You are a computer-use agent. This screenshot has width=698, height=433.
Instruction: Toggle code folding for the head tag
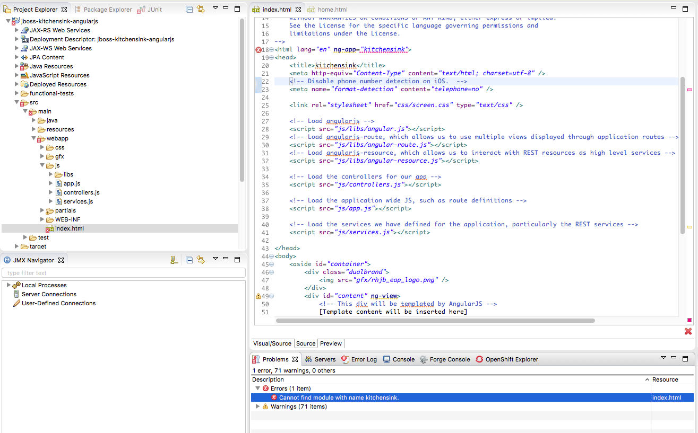point(272,58)
